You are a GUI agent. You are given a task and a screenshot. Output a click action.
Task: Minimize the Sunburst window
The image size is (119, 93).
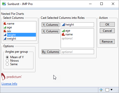(x=90, y=4)
